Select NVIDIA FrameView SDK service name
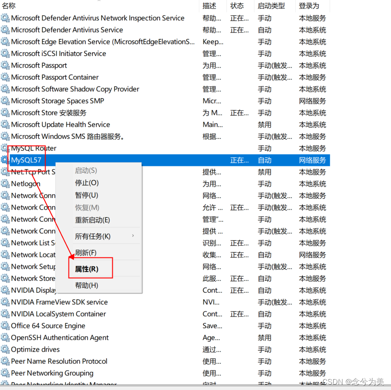Screen dimensions: 391x390 coord(60,302)
